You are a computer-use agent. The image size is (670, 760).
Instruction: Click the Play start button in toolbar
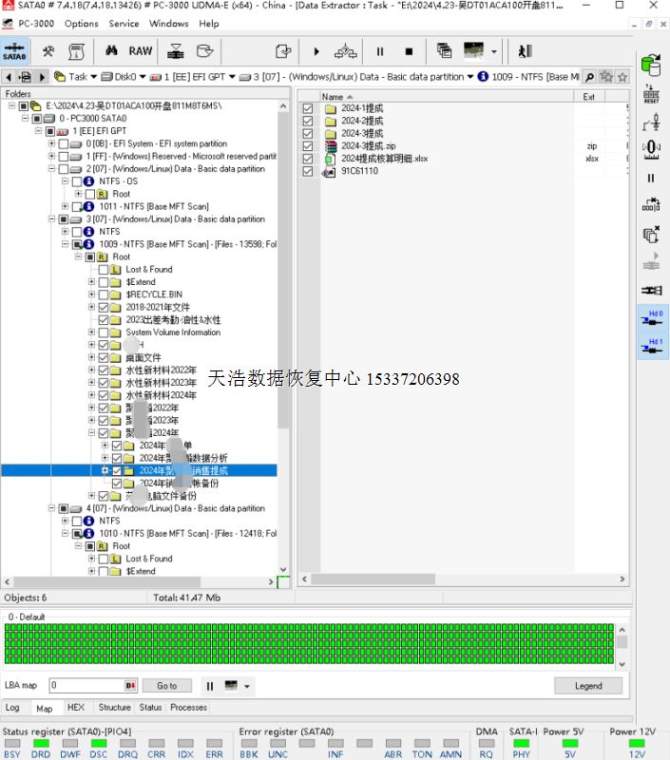click(x=316, y=51)
